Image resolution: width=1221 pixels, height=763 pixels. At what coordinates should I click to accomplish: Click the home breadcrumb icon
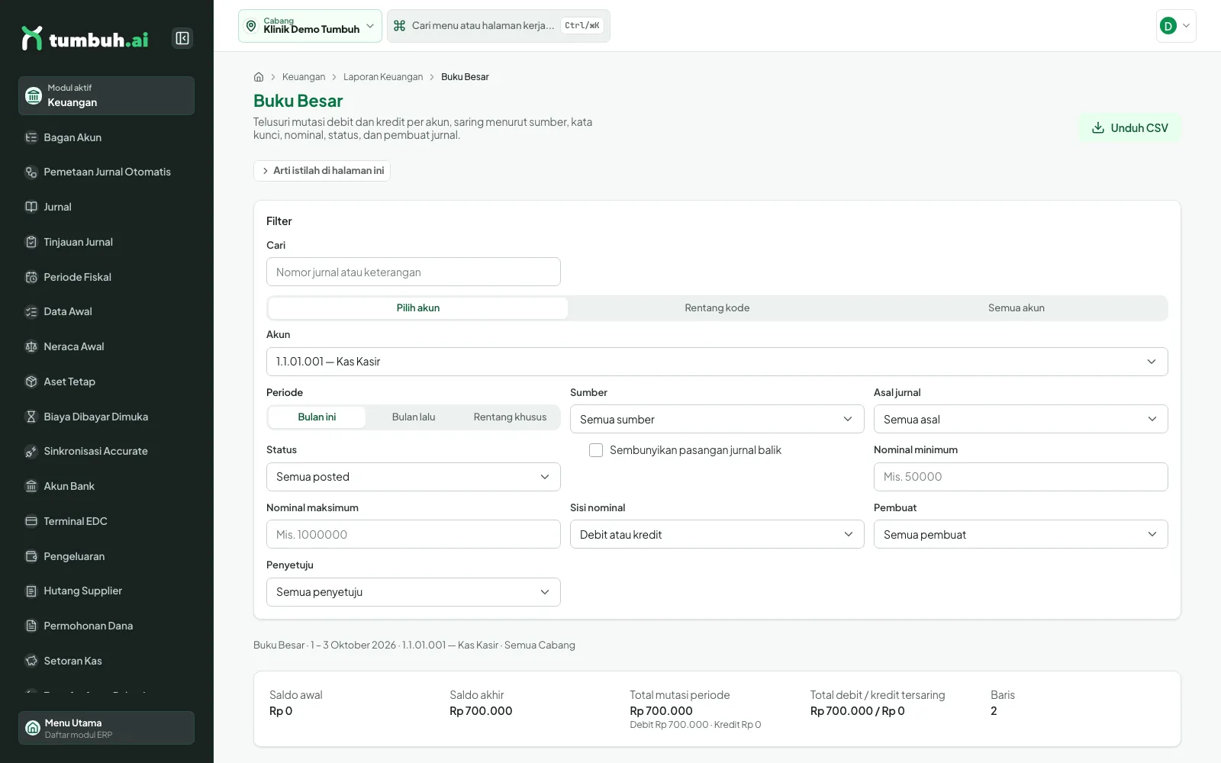[259, 77]
